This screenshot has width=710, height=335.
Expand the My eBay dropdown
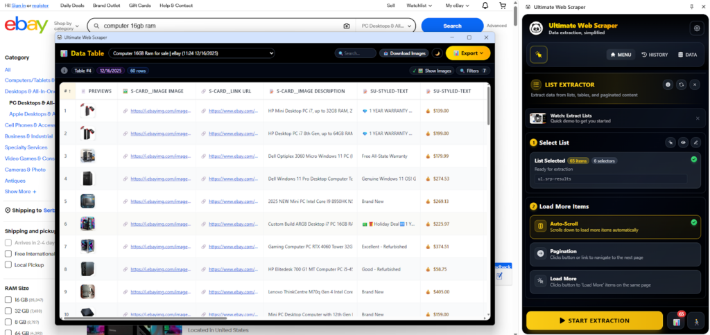tap(458, 6)
